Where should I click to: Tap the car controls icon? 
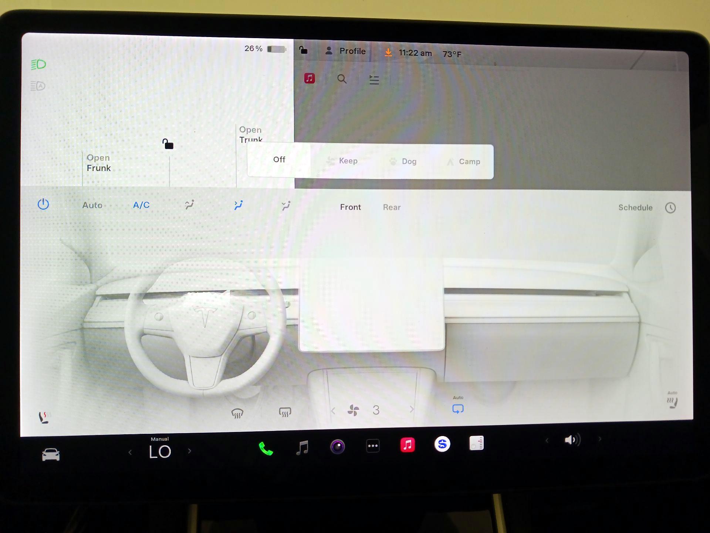point(51,454)
